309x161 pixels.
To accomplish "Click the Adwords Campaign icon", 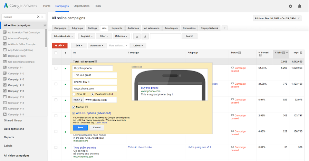I will click(5, 38).
